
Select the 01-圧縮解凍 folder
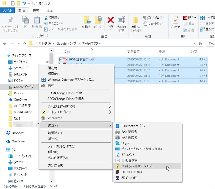click(20, 106)
